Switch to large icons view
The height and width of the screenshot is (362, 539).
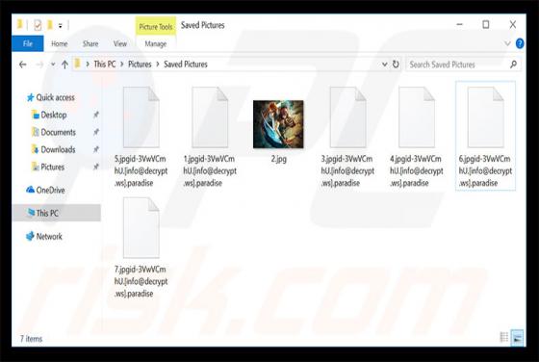[517, 337]
